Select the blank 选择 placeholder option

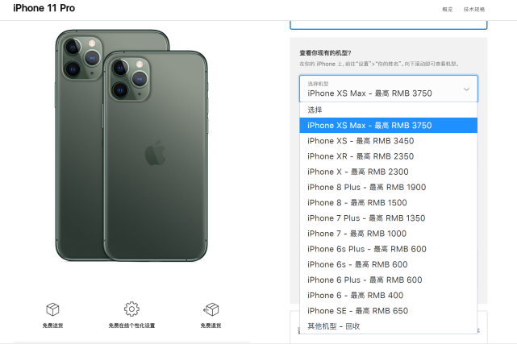(389, 110)
